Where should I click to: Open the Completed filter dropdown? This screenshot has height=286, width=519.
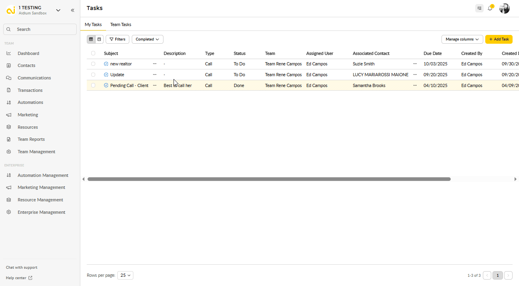point(147,39)
